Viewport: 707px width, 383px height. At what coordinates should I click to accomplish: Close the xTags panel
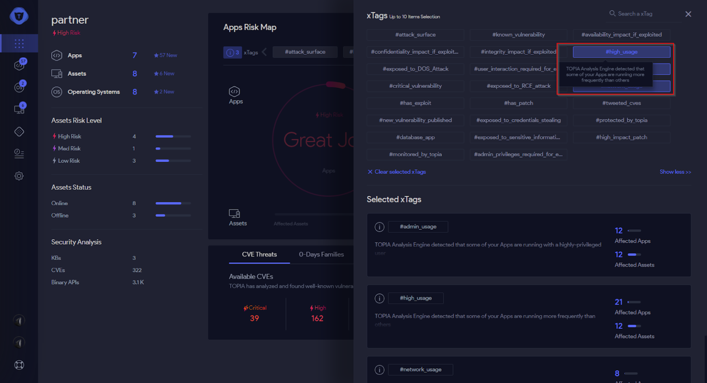pos(688,14)
